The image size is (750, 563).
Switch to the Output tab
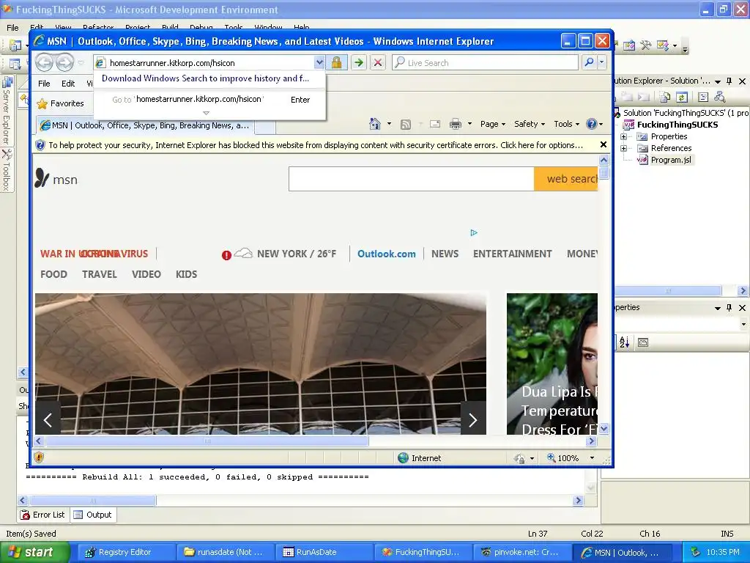93,515
